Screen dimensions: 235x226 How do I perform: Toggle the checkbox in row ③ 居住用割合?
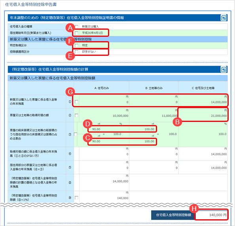[76, 134]
